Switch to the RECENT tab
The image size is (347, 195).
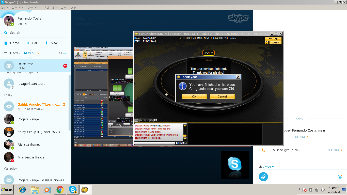coord(30,53)
